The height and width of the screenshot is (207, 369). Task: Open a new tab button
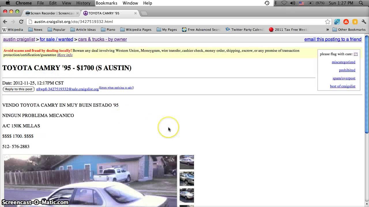(x=144, y=13)
